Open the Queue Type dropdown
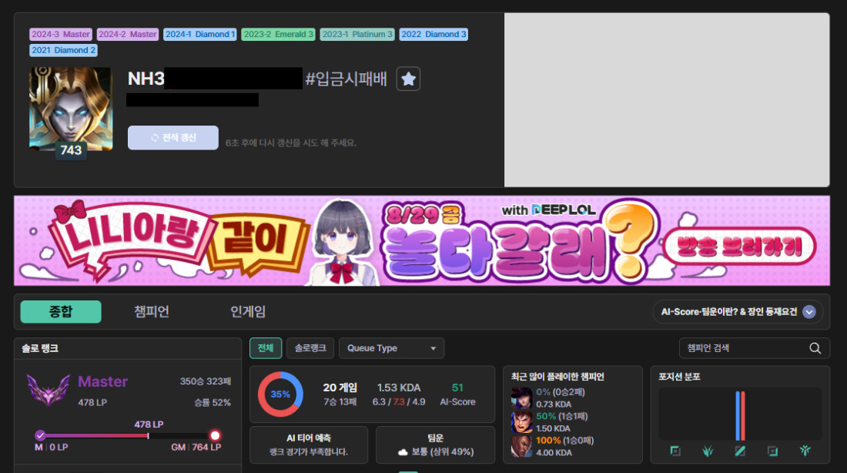This screenshot has height=473, width=847. coord(391,348)
